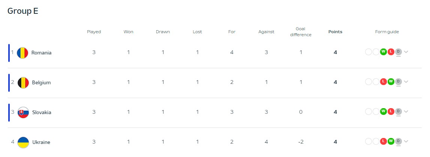Screen dimensions: 430x157
Task: Click the Ukraine flag icon
Action: pos(23,142)
